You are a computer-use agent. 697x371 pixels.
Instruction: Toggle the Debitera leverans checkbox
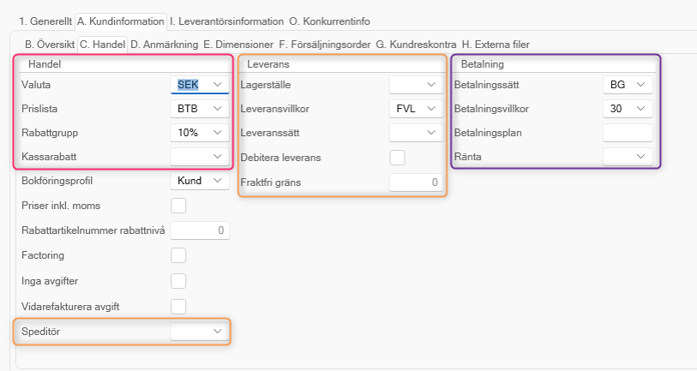click(397, 158)
